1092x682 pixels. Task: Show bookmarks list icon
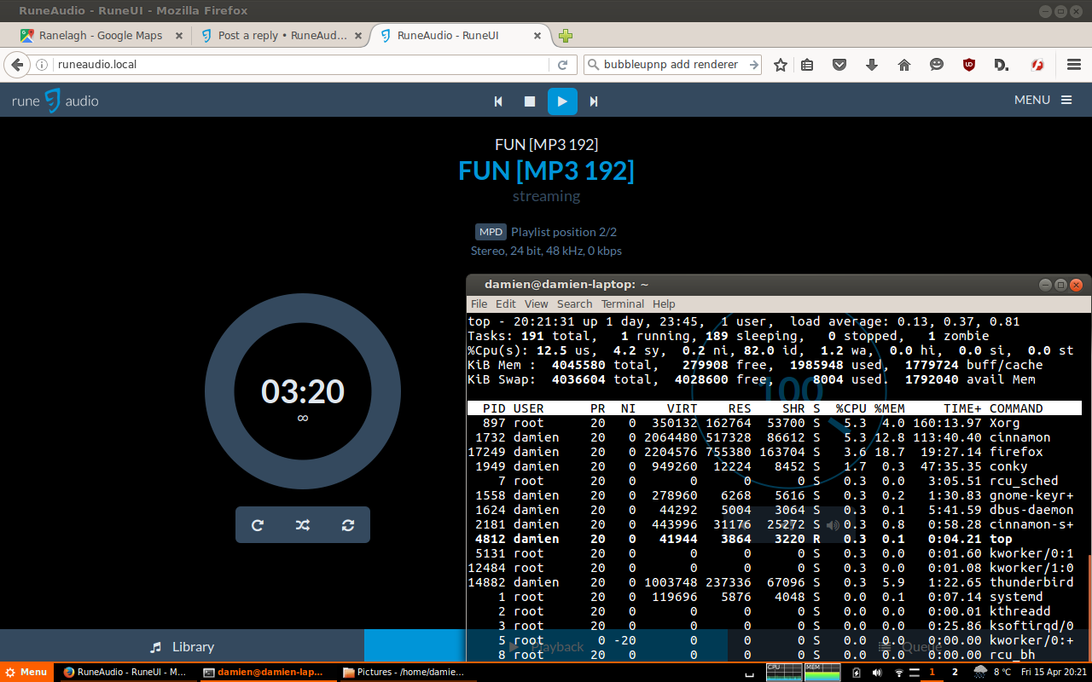coord(807,65)
